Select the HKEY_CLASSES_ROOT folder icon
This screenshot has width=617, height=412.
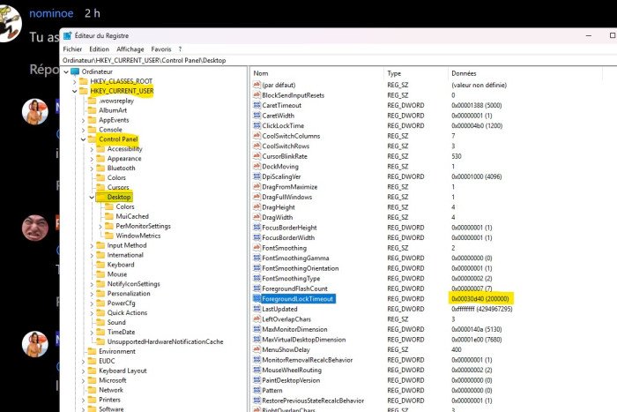point(83,81)
